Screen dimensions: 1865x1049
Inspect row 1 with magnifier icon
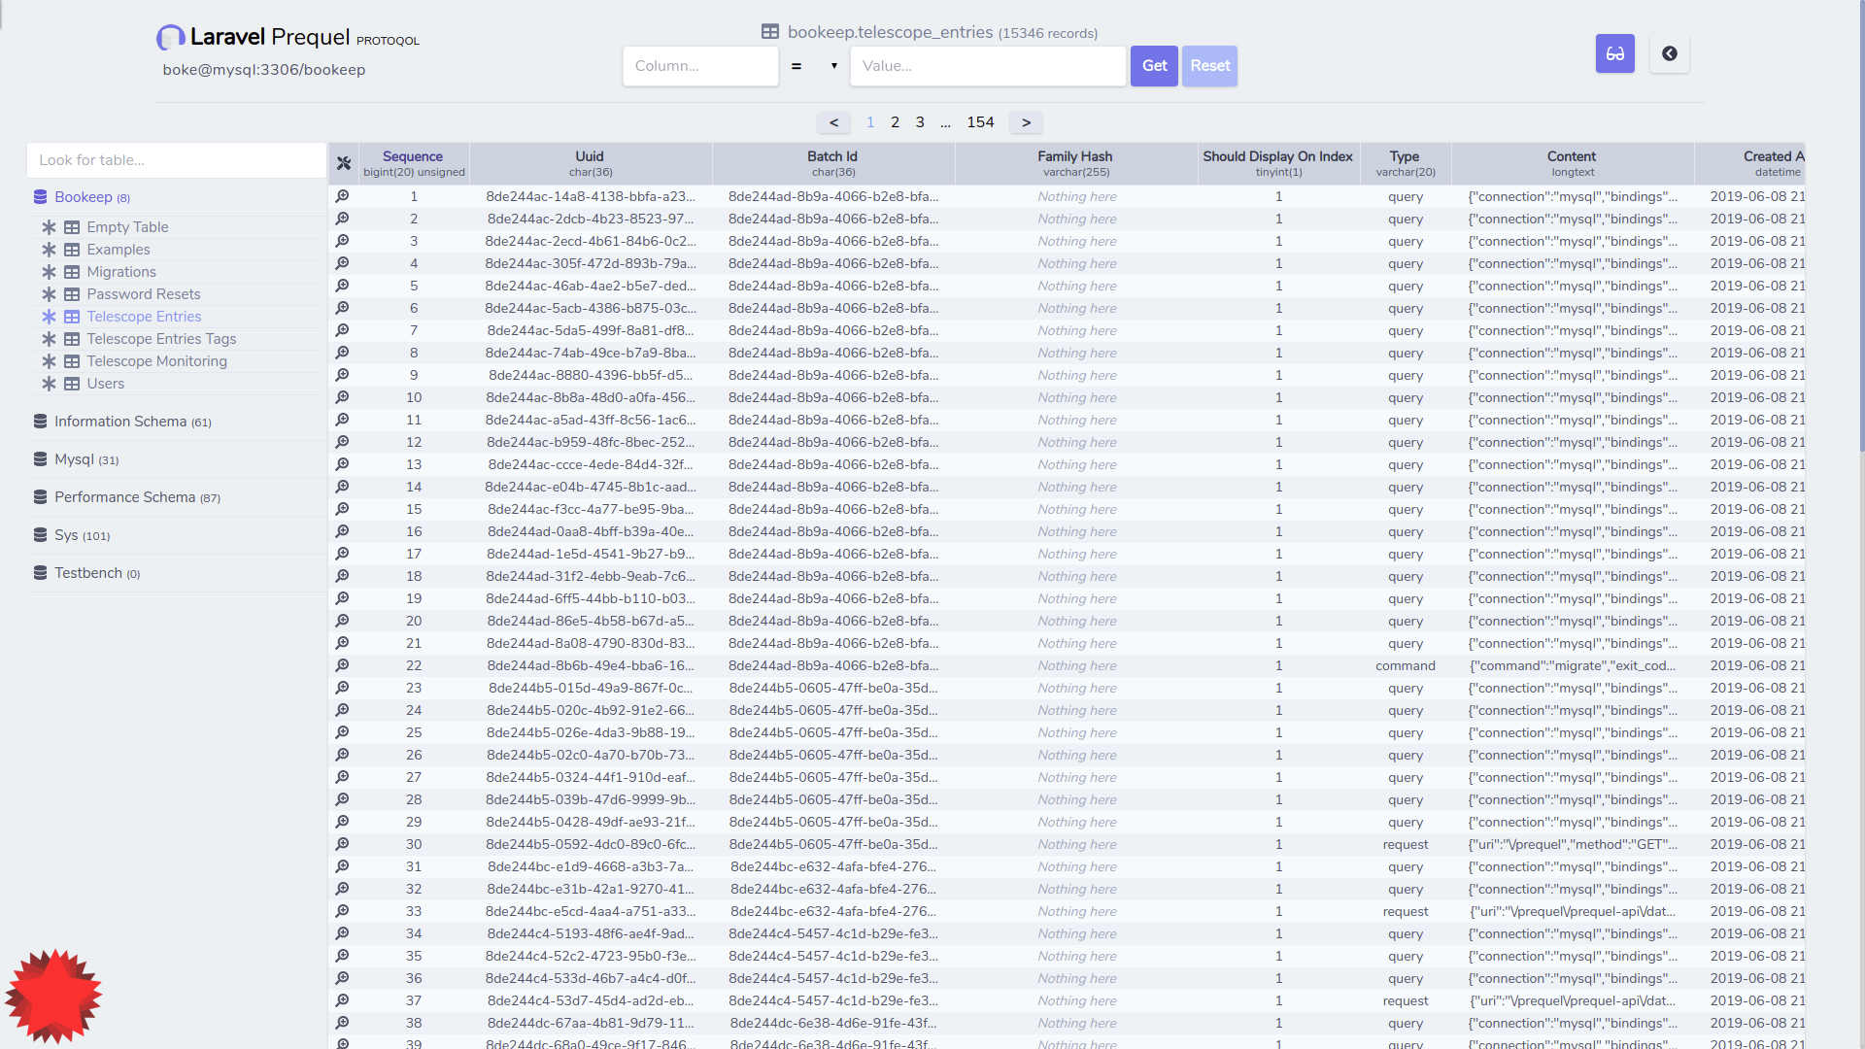(343, 196)
